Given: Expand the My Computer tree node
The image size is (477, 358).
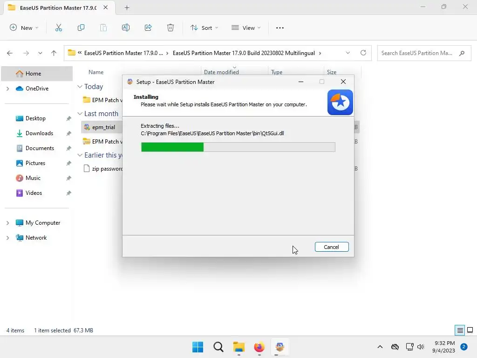Looking at the screenshot, I should pyautogui.click(x=8, y=223).
